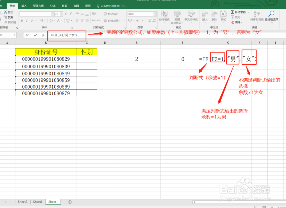Toggle Bold formatting

click(x=22, y=21)
